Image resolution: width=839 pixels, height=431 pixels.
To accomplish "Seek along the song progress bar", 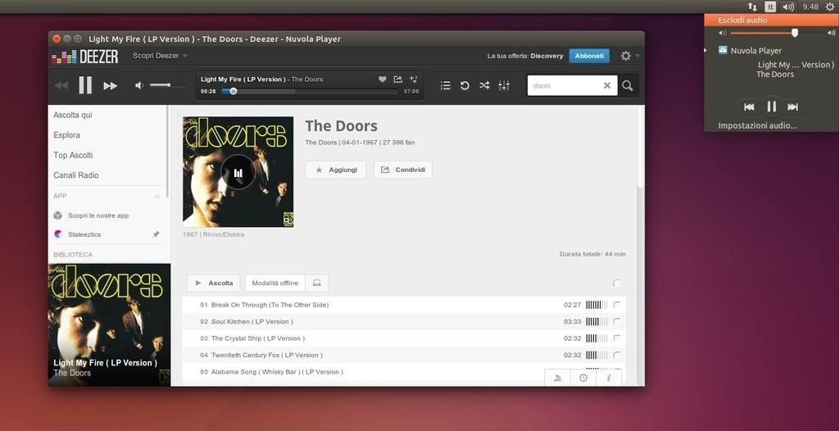I will pyautogui.click(x=310, y=92).
